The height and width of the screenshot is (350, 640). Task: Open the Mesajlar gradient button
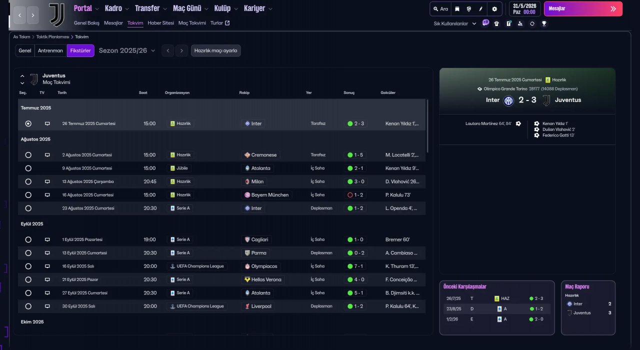[582, 8]
